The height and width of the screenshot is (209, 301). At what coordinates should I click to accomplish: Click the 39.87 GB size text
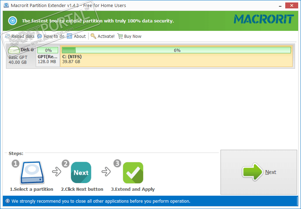coord(71,62)
